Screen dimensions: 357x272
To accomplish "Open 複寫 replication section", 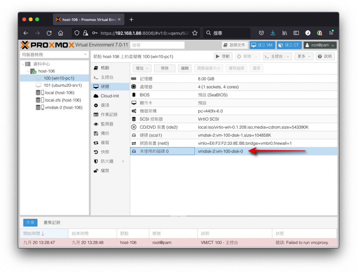I will point(110,143).
